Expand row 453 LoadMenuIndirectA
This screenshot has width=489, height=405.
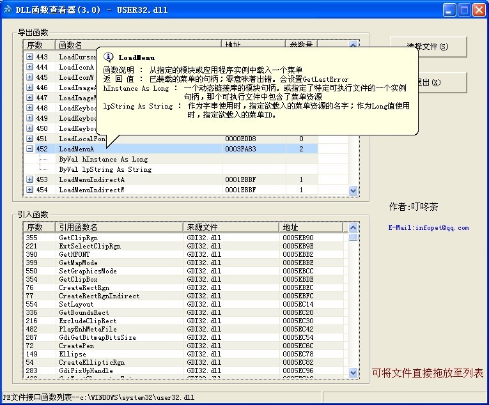29,180
